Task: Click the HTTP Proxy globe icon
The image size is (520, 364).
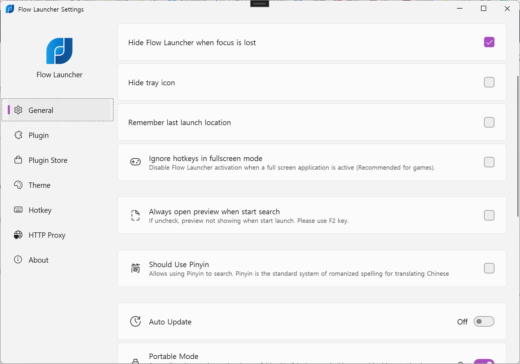Action: point(18,235)
